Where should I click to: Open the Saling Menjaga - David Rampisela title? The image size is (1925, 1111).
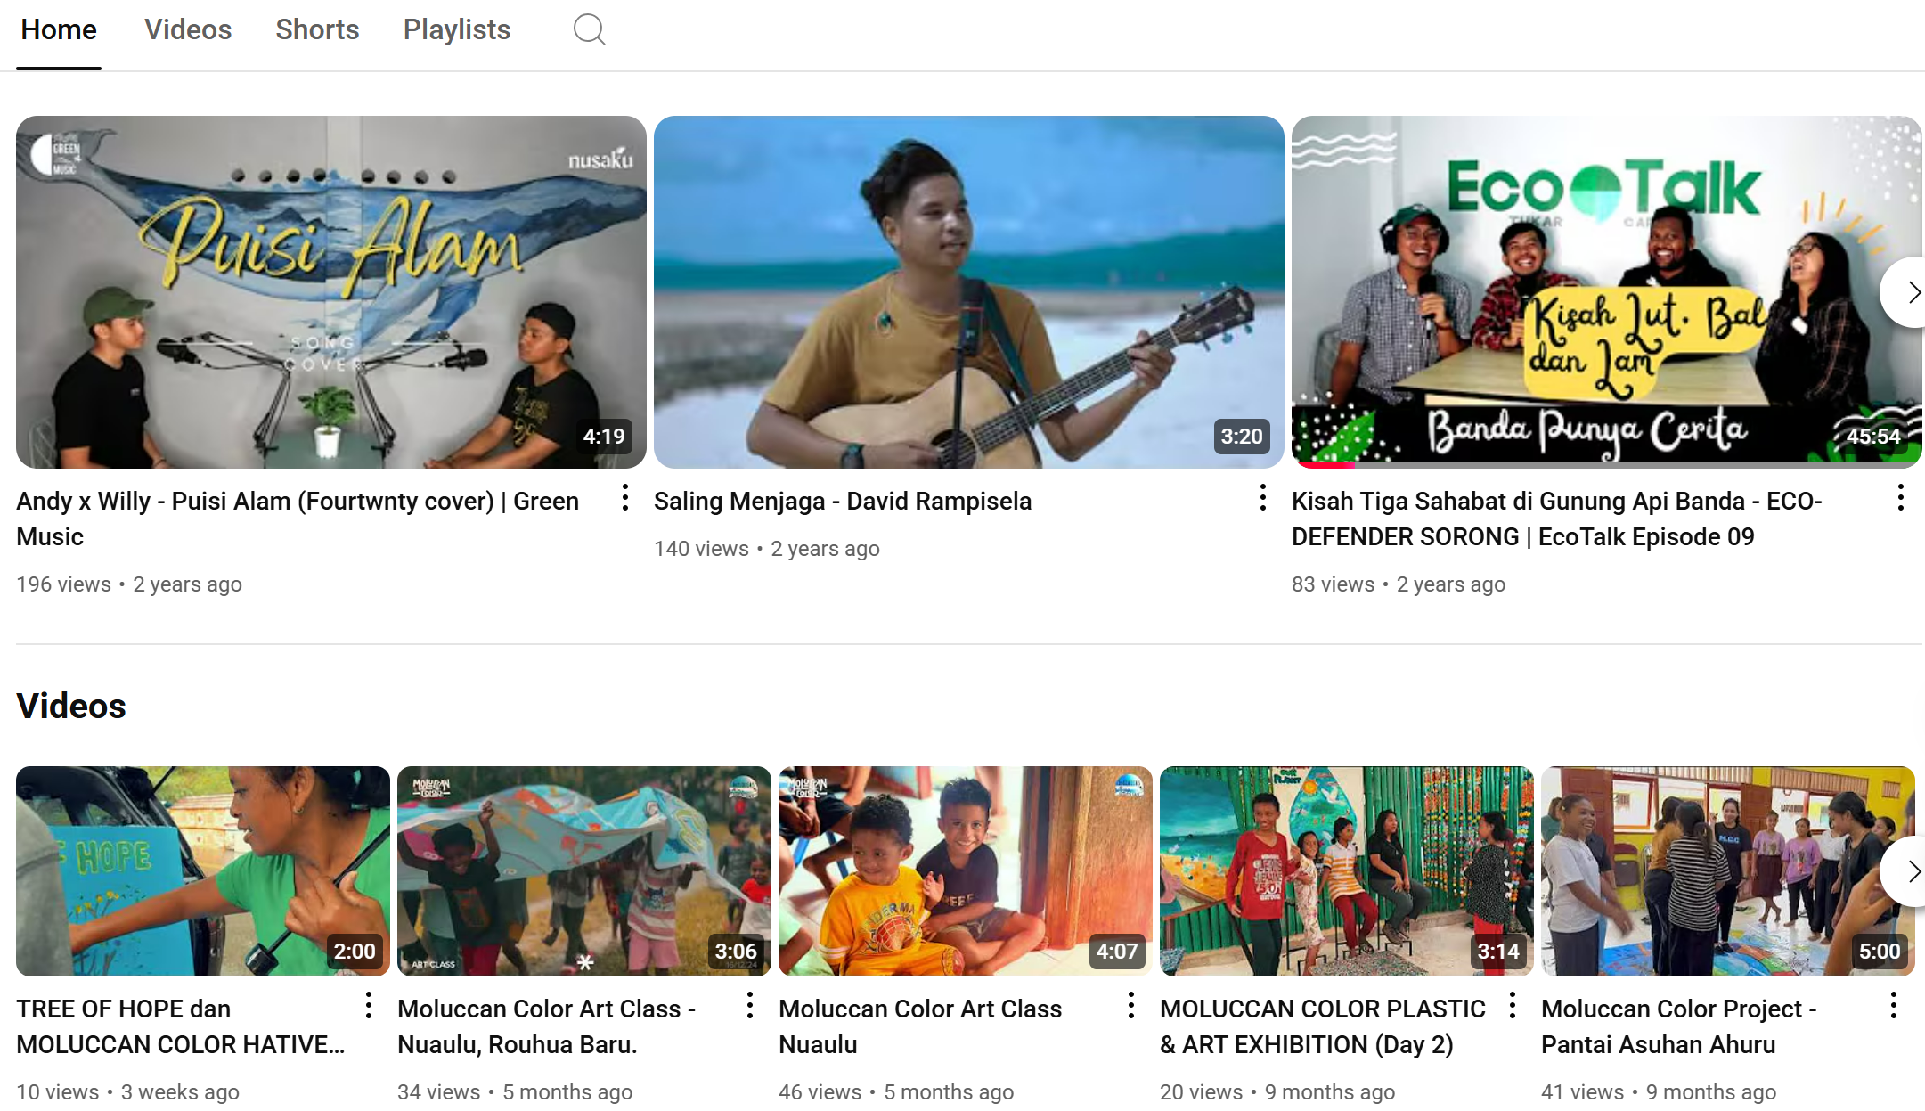coord(842,502)
